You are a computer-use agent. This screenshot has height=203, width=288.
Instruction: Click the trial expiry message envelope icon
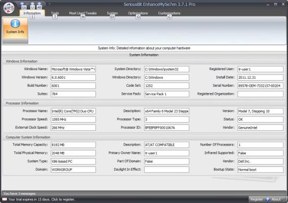point(5,199)
